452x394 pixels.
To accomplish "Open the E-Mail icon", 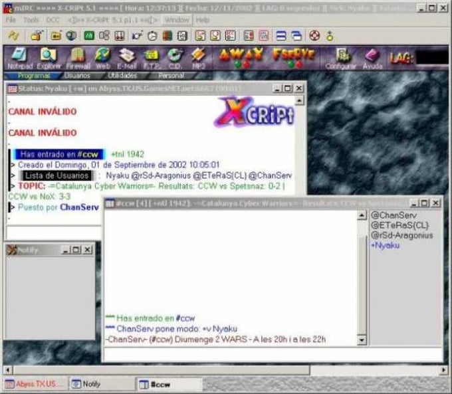I will (127, 58).
